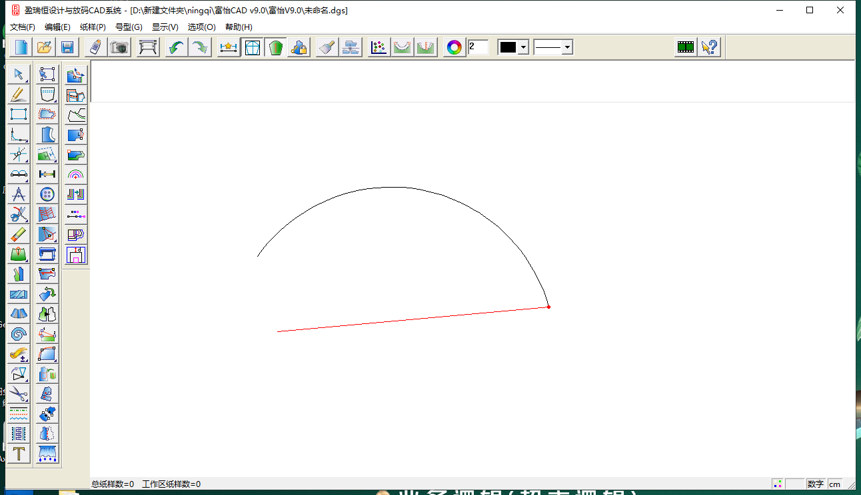
Task: Click the star measurement line icon
Action: [x=229, y=47]
